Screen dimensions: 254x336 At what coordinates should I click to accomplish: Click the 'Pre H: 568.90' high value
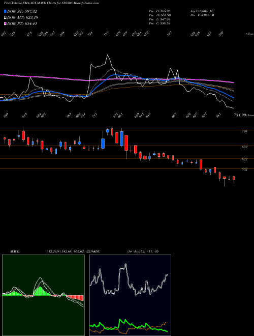coord(160,15)
